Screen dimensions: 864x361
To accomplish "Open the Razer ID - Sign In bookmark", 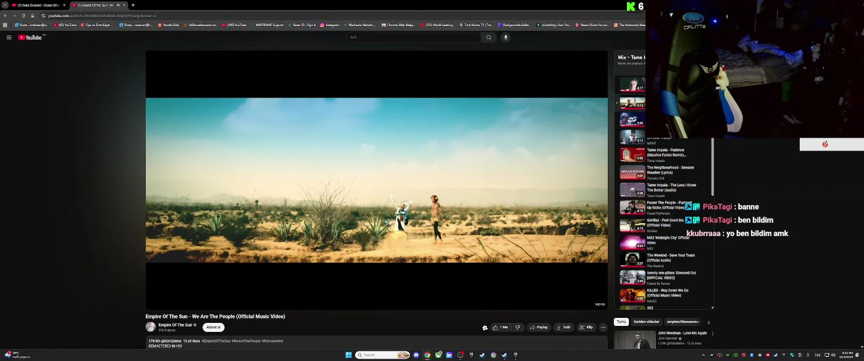I will (x=302, y=25).
